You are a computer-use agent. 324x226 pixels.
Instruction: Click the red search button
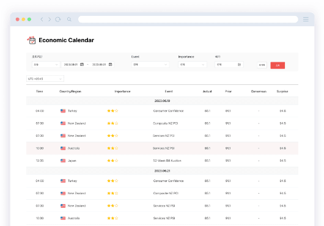click(x=278, y=65)
